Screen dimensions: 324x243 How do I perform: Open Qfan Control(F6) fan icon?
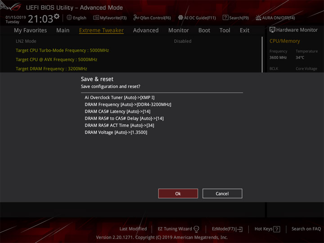[136, 18]
